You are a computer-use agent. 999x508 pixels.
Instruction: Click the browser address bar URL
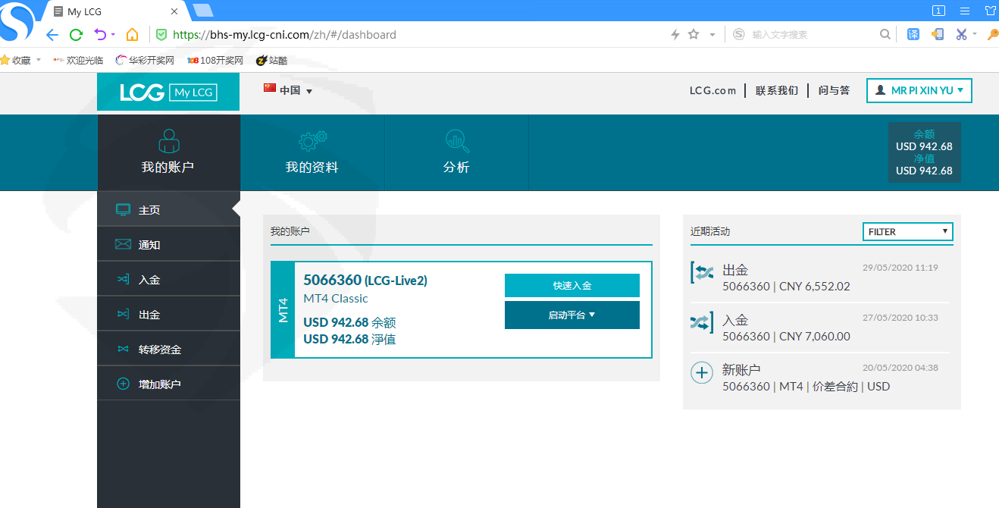[284, 34]
